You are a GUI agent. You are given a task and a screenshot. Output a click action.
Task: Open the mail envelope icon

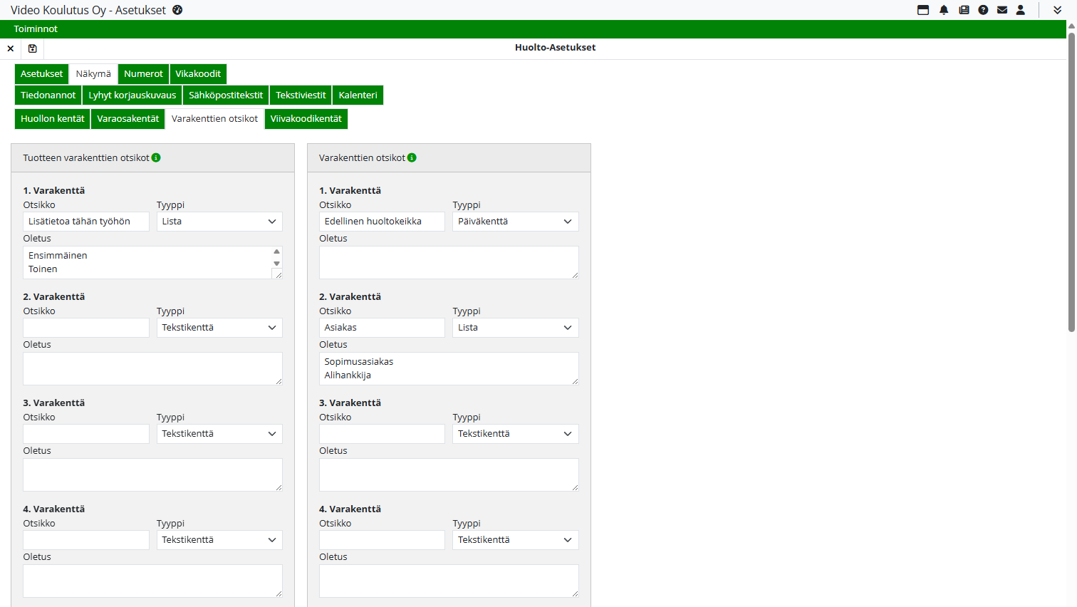coord(1002,10)
